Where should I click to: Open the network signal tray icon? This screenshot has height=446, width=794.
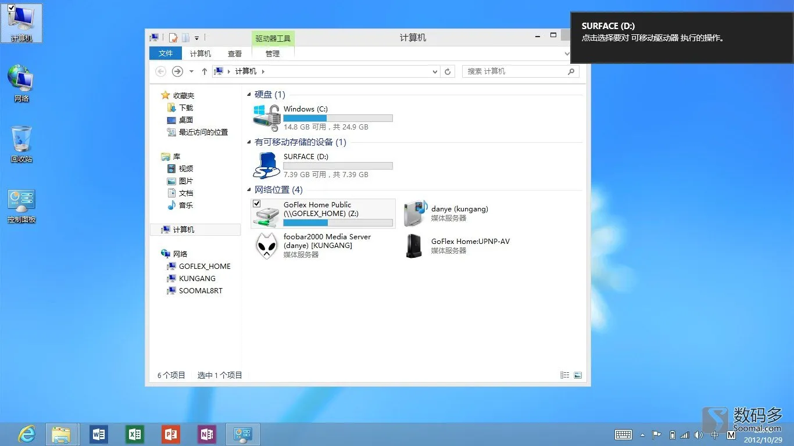tap(685, 434)
